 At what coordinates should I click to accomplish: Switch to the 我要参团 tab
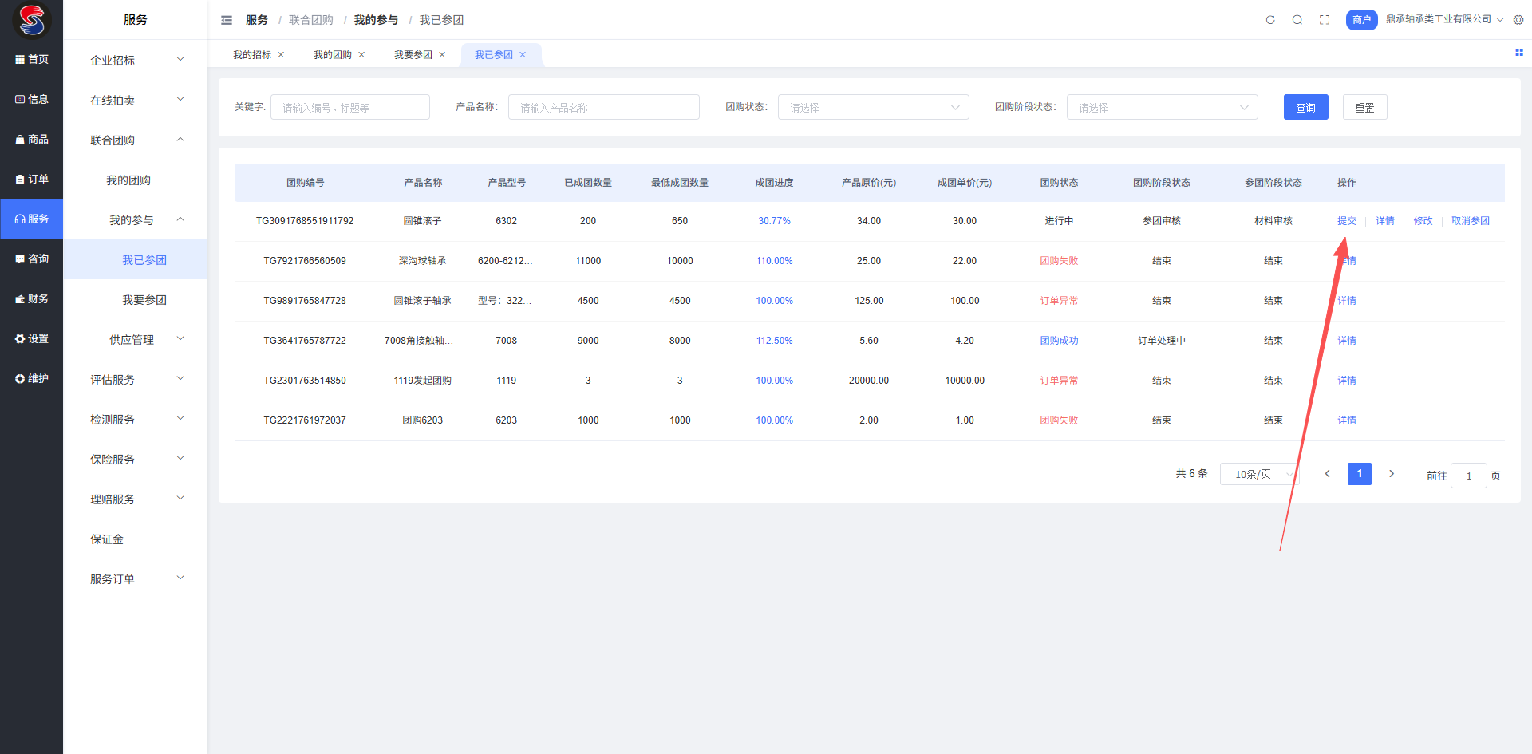[413, 55]
